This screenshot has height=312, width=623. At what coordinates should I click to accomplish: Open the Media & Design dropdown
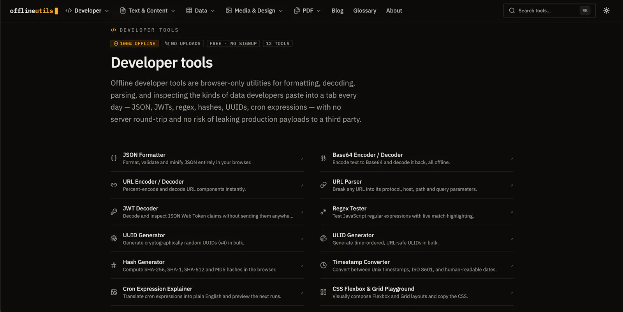coord(254,11)
